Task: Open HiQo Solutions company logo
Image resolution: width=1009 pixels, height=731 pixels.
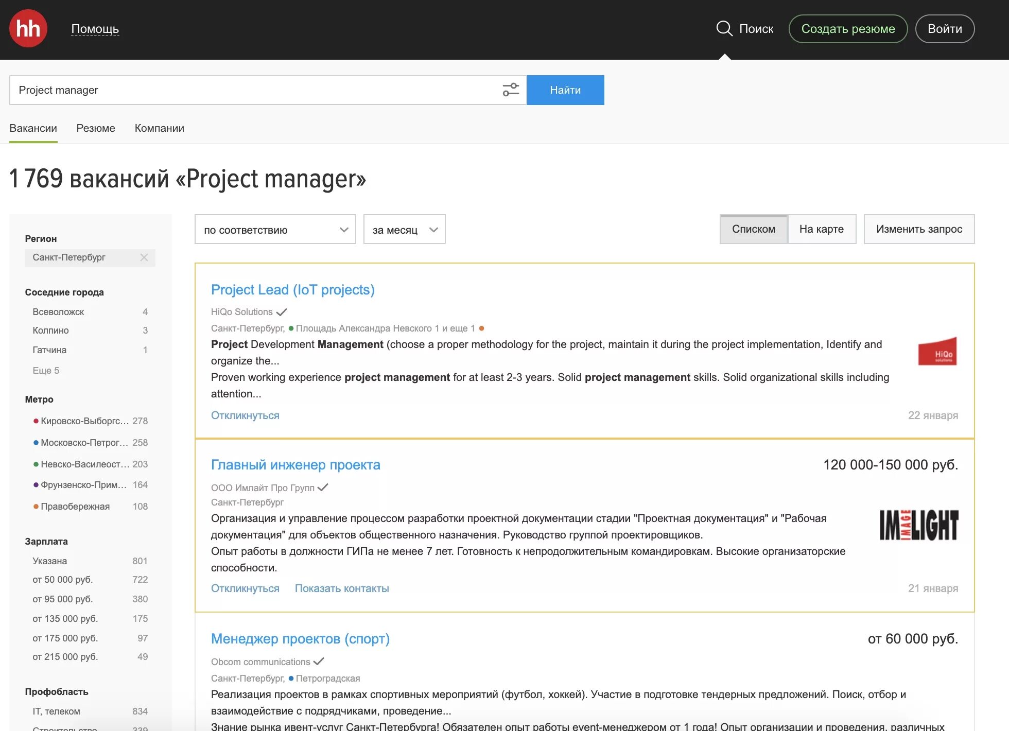Action: click(x=937, y=352)
